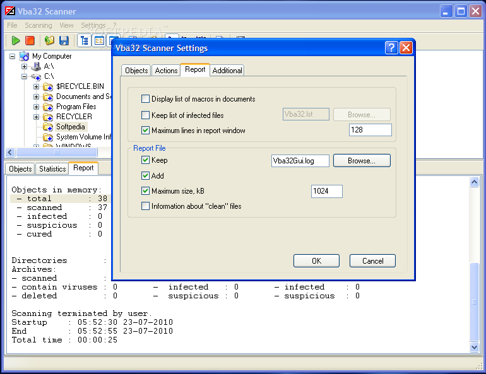Click Cancel in settings dialog
This screenshot has width=486, height=374.
[x=372, y=261]
